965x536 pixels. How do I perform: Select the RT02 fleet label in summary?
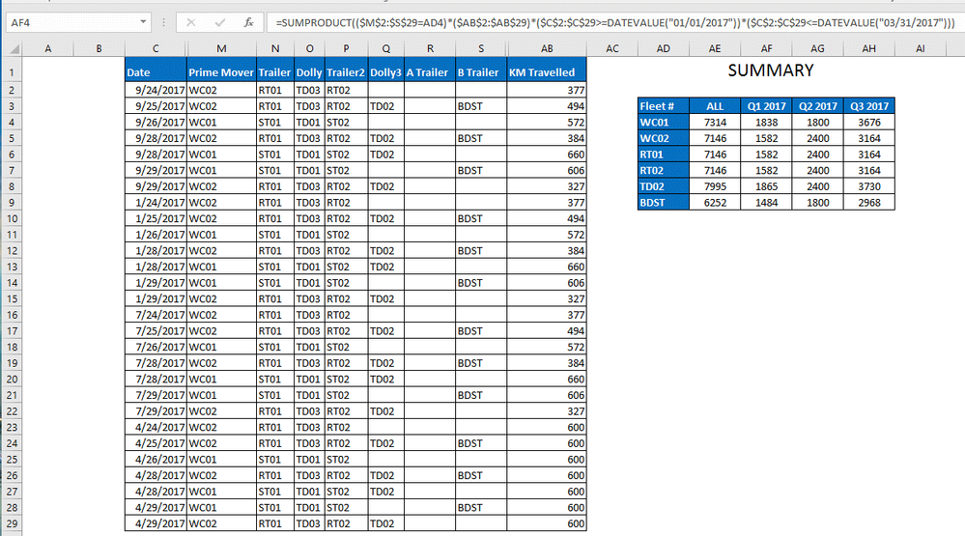point(664,171)
